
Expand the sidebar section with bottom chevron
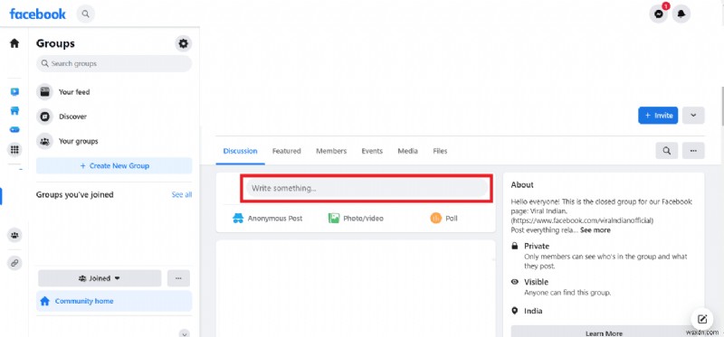pyautogui.click(x=185, y=333)
